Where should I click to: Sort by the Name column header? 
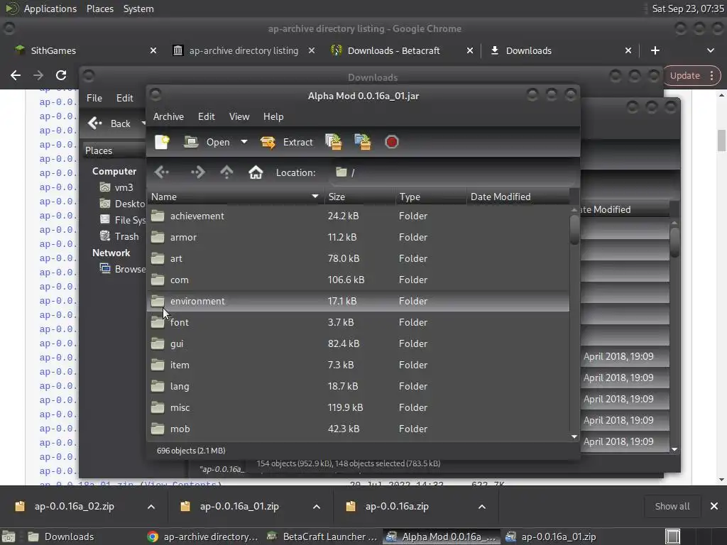(x=236, y=197)
